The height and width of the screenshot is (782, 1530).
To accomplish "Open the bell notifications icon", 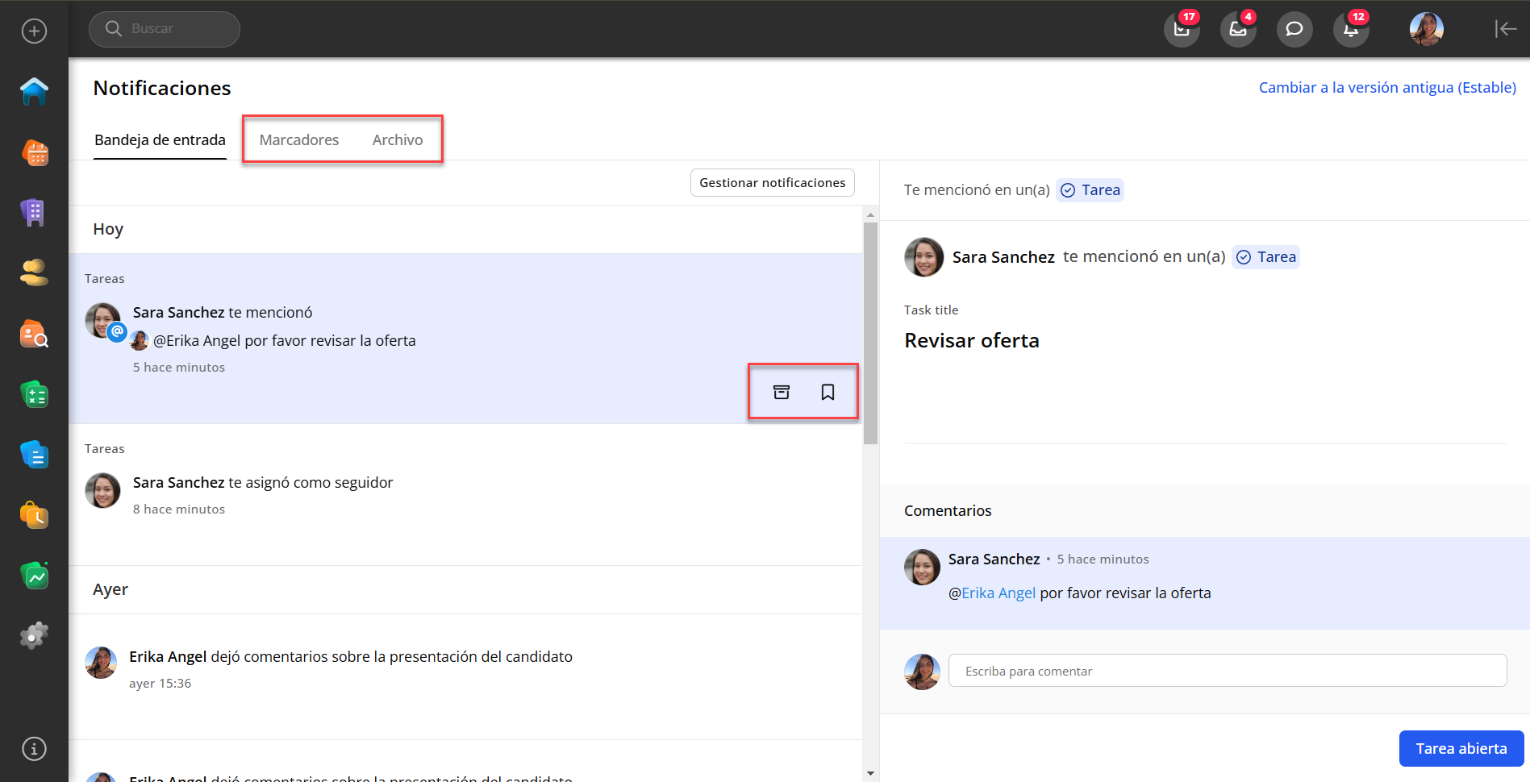I will click(x=1350, y=30).
